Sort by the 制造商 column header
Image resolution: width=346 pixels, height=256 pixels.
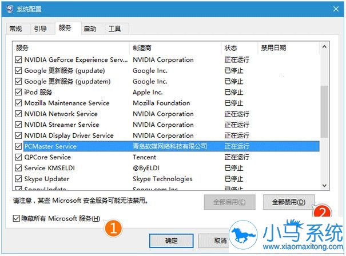[x=176, y=48]
